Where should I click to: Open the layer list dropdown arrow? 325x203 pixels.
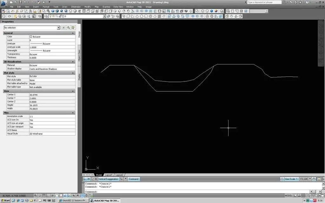(104, 16)
